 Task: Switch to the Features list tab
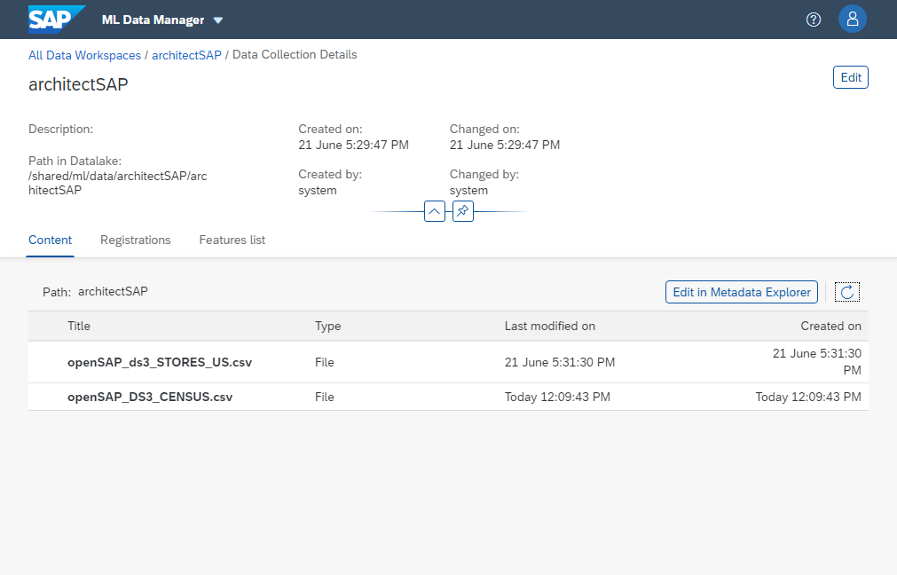pyautogui.click(x=232, y=240)
